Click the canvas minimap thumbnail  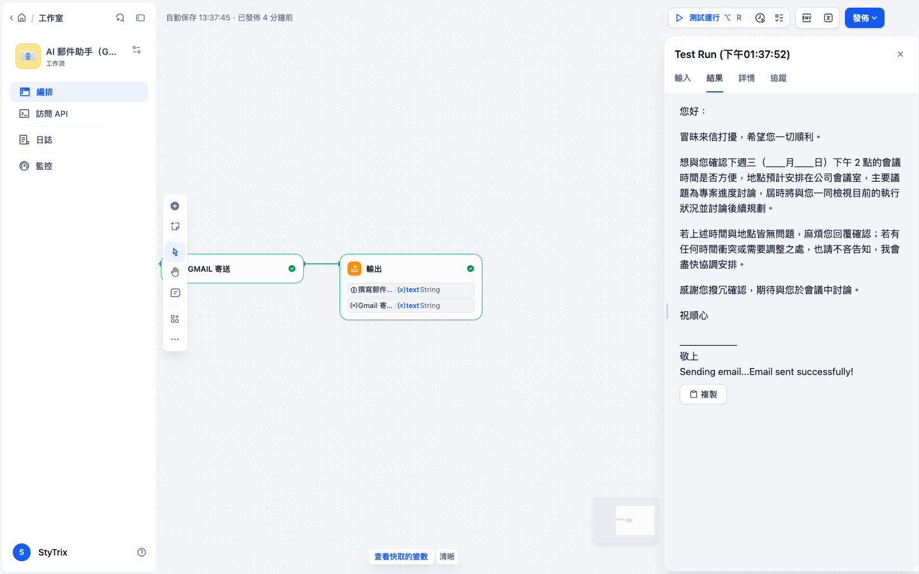pos(626,520)
